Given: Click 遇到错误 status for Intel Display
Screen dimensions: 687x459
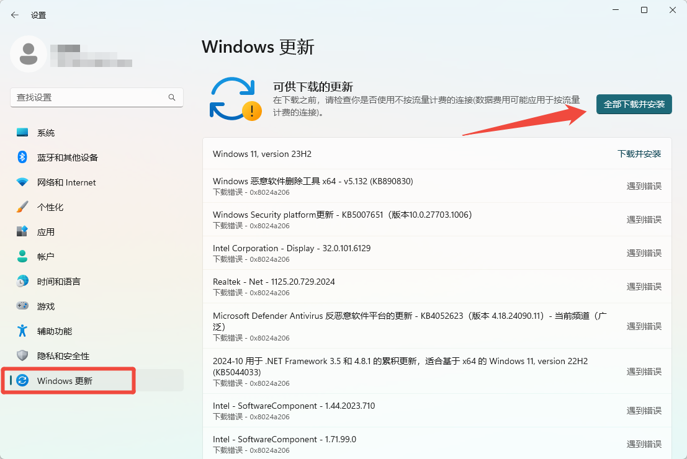Looking at the screenshot, I should point(644,253).
